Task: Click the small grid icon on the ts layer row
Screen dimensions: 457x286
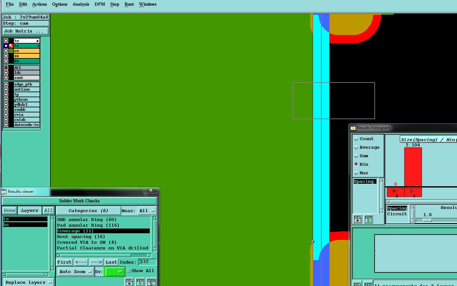Action: (x=38, y=46)
